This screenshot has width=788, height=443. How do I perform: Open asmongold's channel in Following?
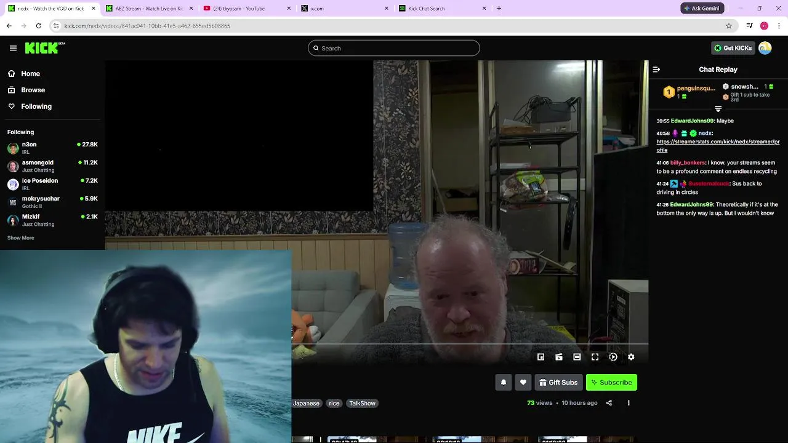pyautogui.click(x=52, y=166)
